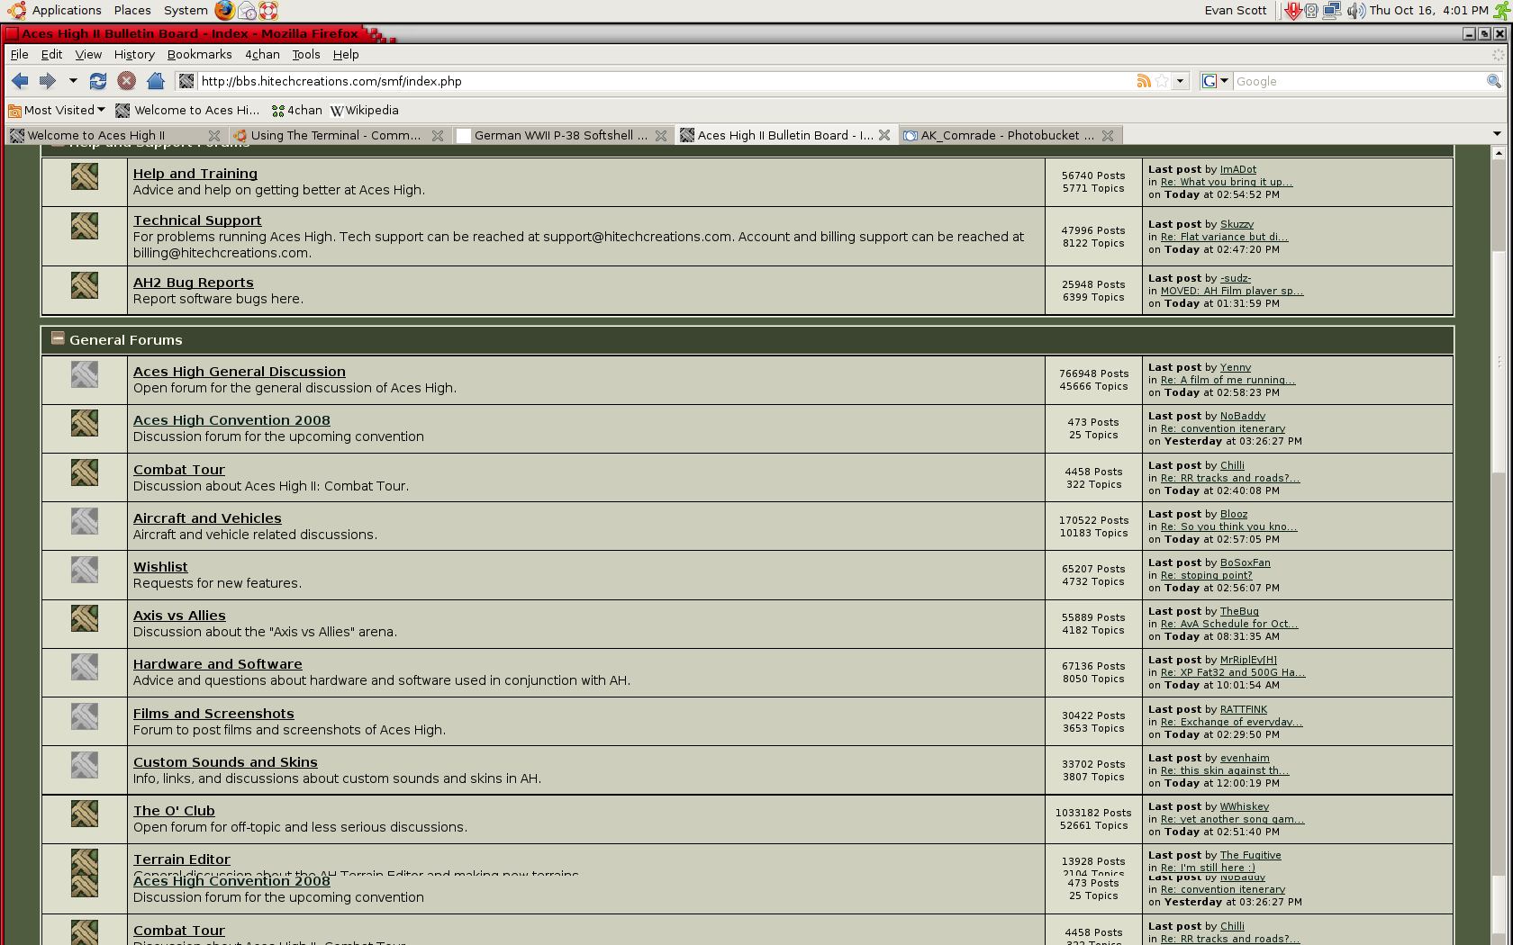
Task: Open the Hardware and Software forum
Action: click(x=218, y=664)
